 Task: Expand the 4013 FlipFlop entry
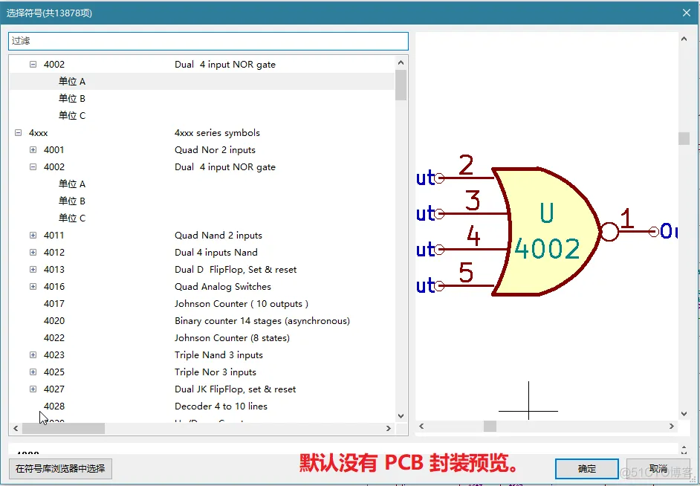click(x=33, y=270)
